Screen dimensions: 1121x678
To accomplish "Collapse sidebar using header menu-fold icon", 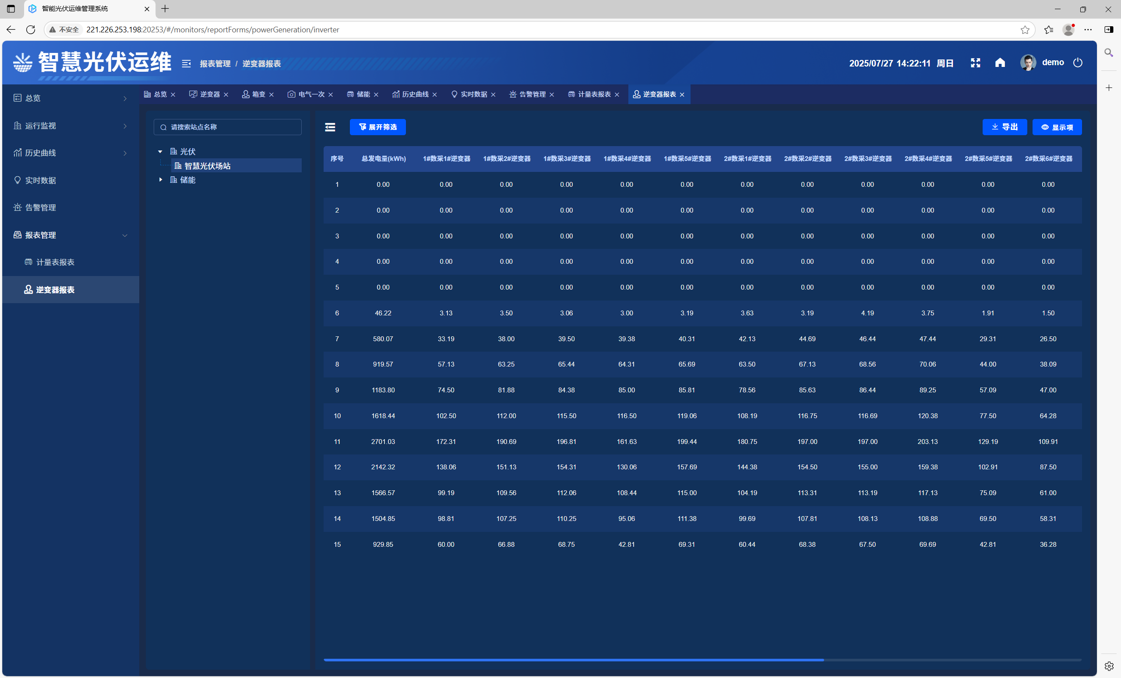I will pyautogui.click(x=186, y=63).
